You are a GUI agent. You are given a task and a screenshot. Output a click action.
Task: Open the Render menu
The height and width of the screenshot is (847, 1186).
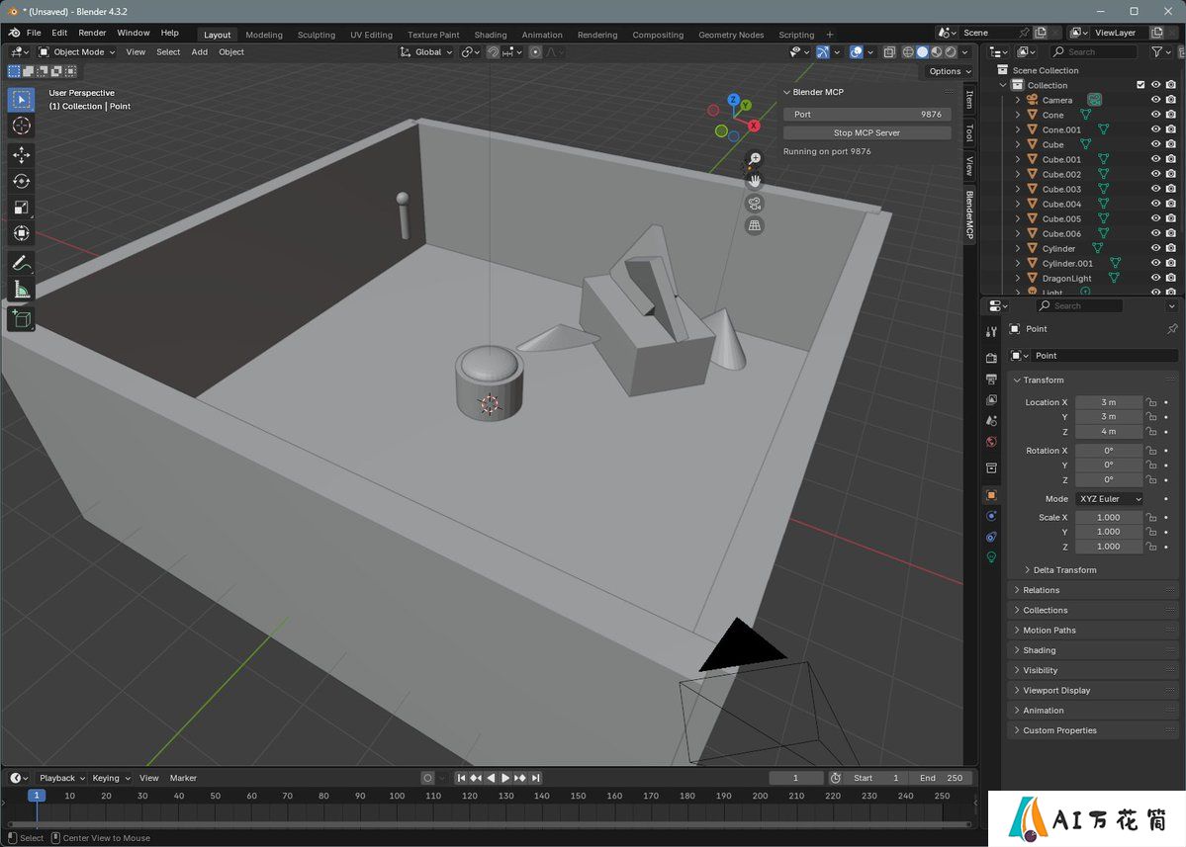[92, 33]
